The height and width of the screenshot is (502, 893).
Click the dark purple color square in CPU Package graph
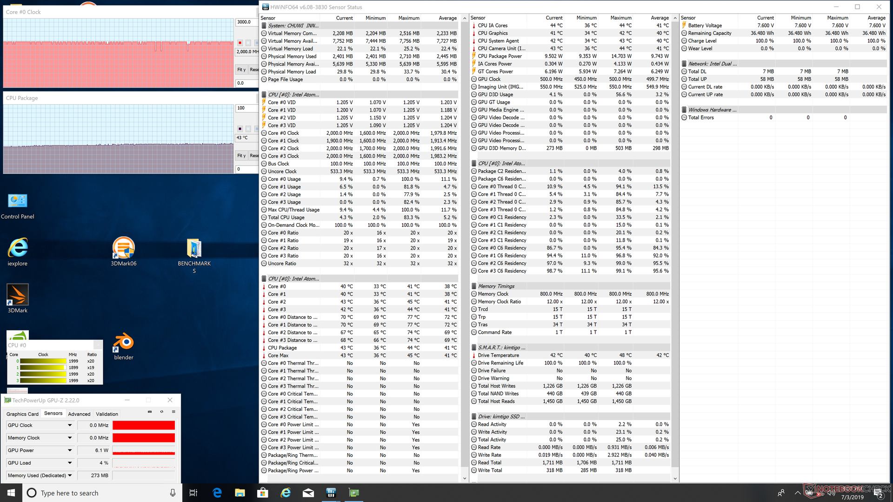pyautogui.click(x=240, y=129)
